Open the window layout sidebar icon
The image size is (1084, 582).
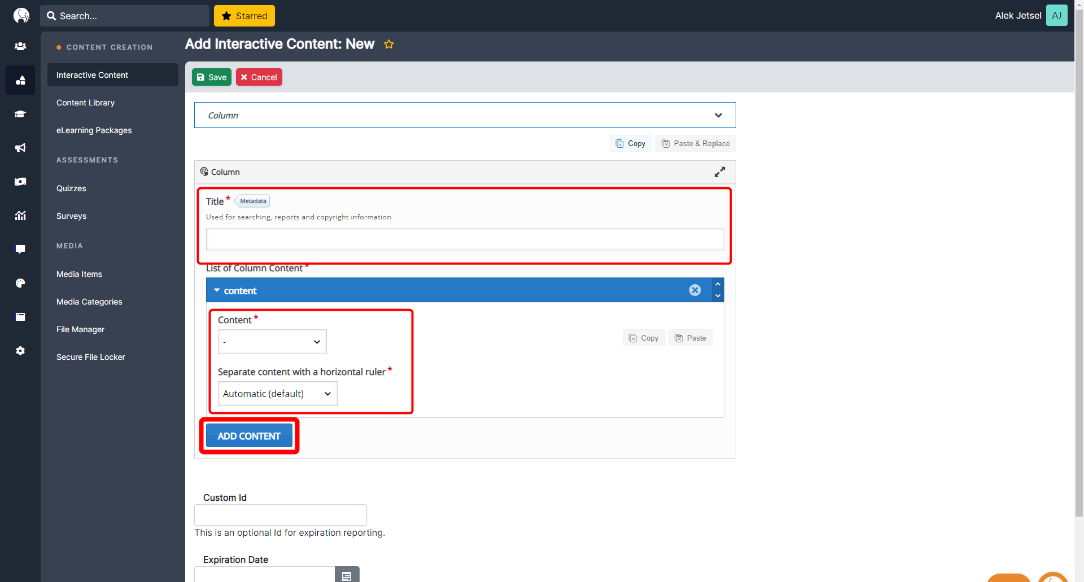pos(20,317)
